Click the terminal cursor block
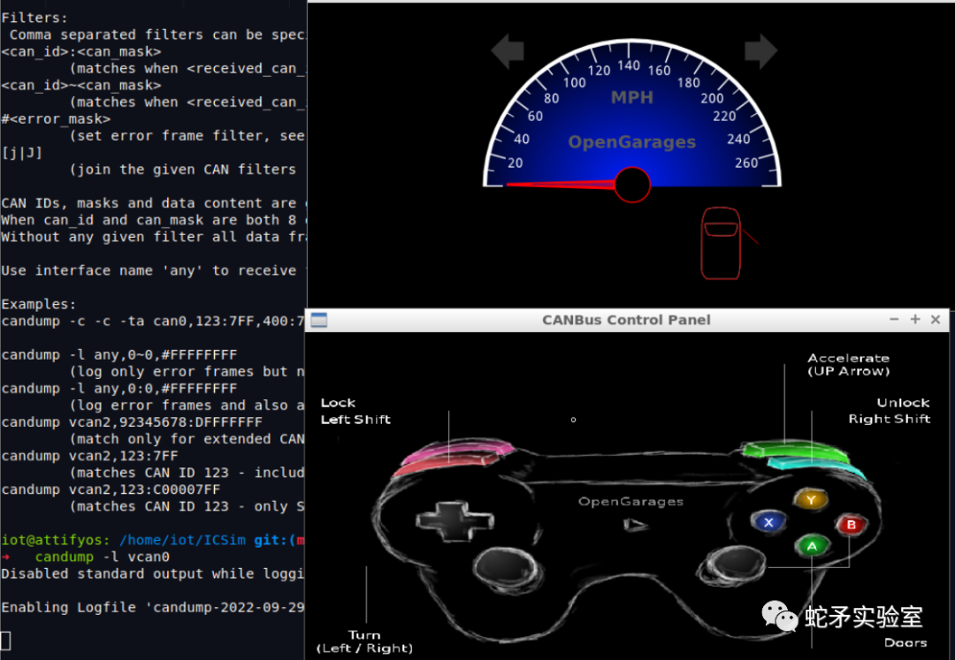This screenshot has width=955, height=660. (5, 641)
